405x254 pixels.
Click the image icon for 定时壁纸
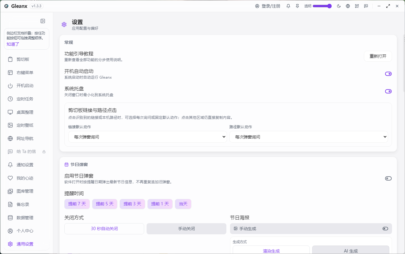[10, 125]
